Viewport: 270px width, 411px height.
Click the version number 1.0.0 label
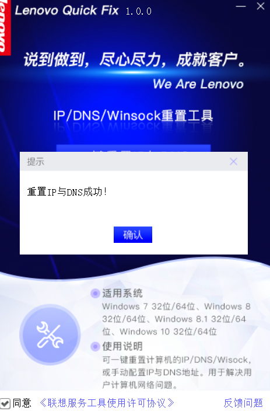[x=139, y=11]
